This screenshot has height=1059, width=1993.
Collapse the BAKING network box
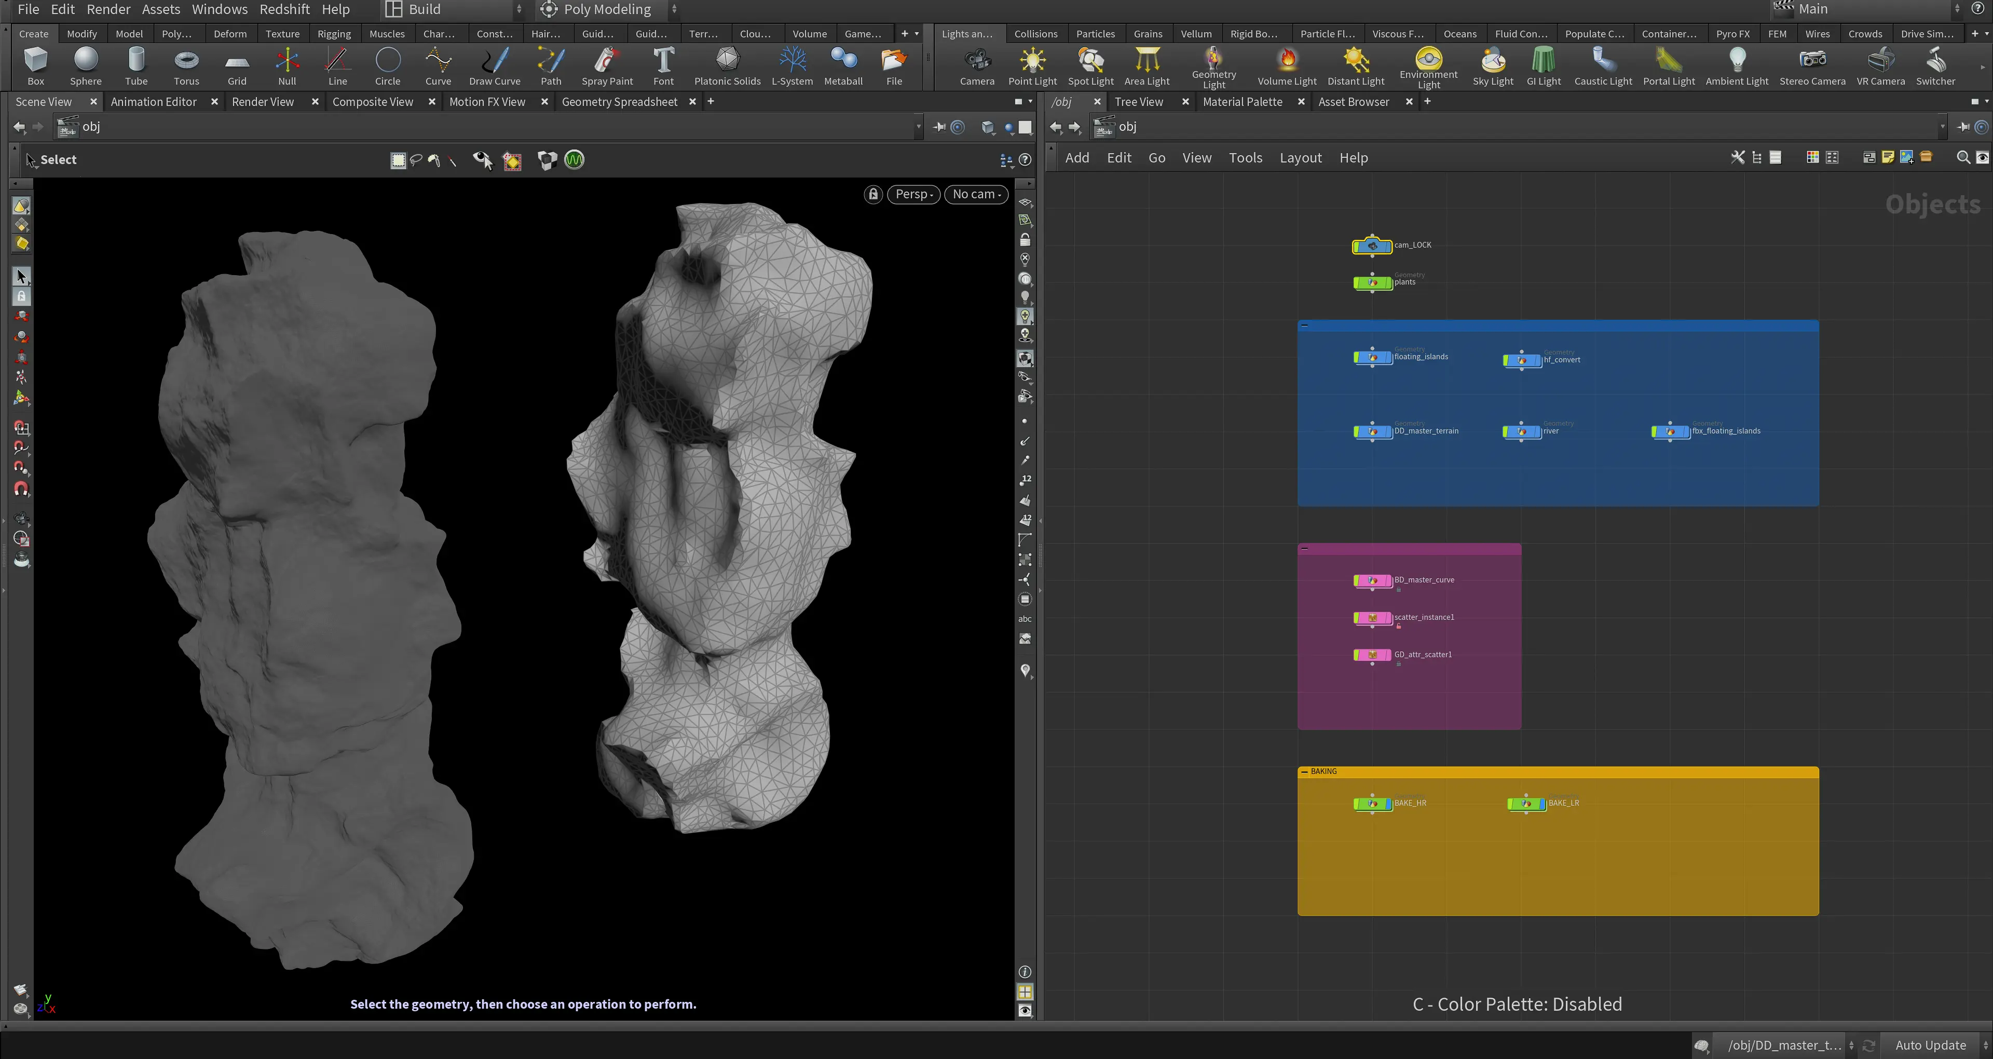point(1304,772)
